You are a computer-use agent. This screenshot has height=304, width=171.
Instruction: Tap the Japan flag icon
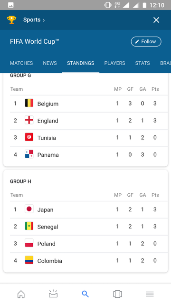coord(29,209)
